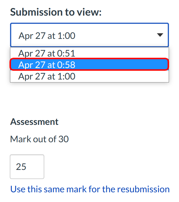Image resolution: width=179 pixels, height=202 pixels.
Task: Click the Assessment heading
Action: (x=34, y=122)
